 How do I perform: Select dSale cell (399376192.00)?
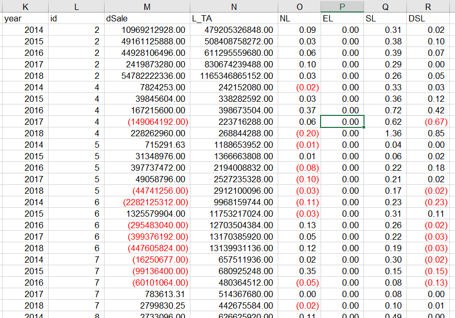tap(147, 237)
